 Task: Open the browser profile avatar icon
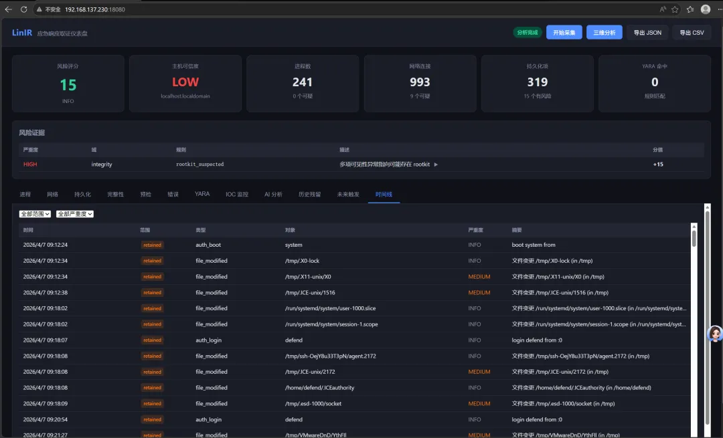tap(706, 9)
